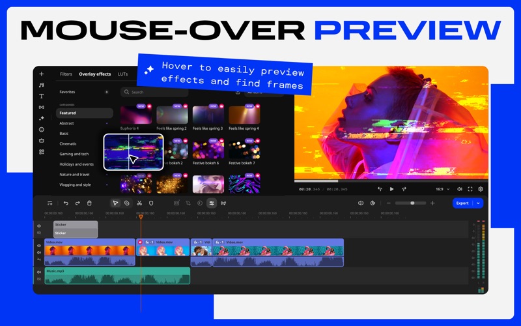Mute player volume speaker icon
Screen dimensions: 521x326
(460, 189)
